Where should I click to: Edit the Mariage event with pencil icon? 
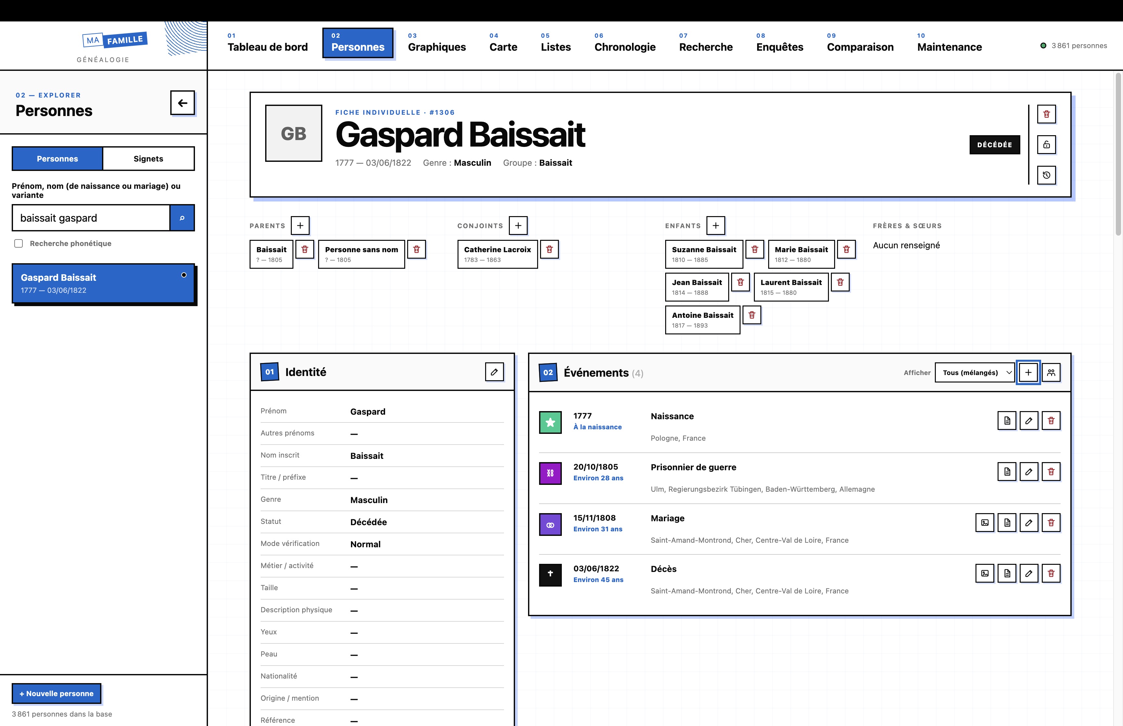point(1029,522)
